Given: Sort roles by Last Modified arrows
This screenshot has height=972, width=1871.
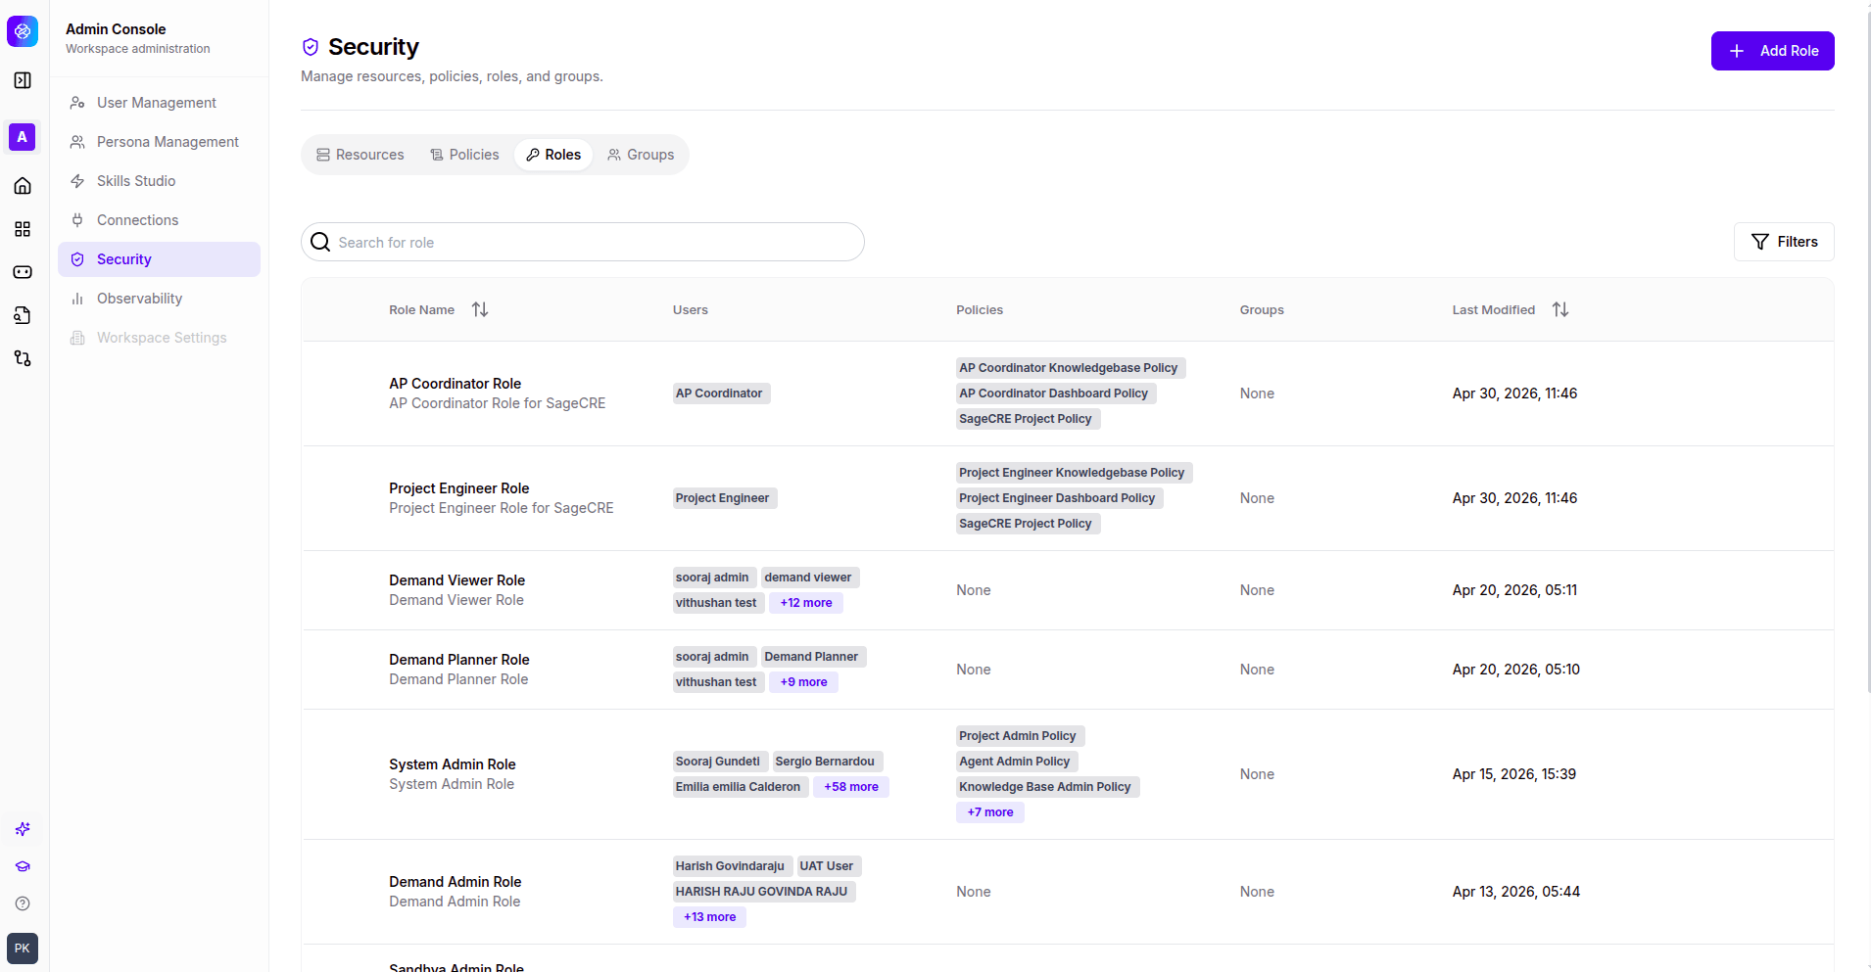Looking at the screenshot, I should click(x=1560, y=309).
